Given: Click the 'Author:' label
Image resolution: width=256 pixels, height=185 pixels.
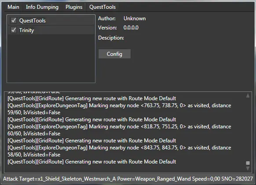Looking at the screenshot, I should [x=107, y=18].
